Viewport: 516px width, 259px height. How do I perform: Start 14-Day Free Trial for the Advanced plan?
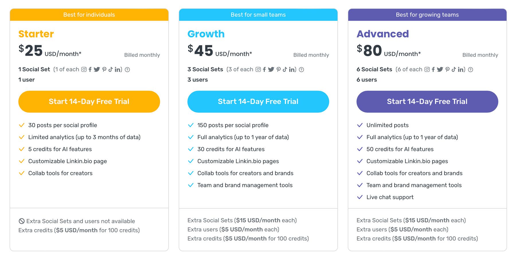427,101
